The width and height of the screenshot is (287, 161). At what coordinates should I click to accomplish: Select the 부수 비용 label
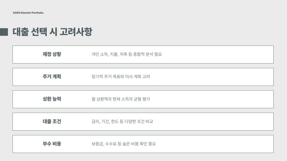click(52, 144)
